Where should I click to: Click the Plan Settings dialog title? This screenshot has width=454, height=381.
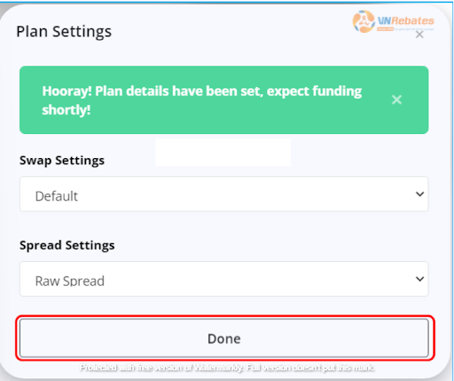(64, 32)
